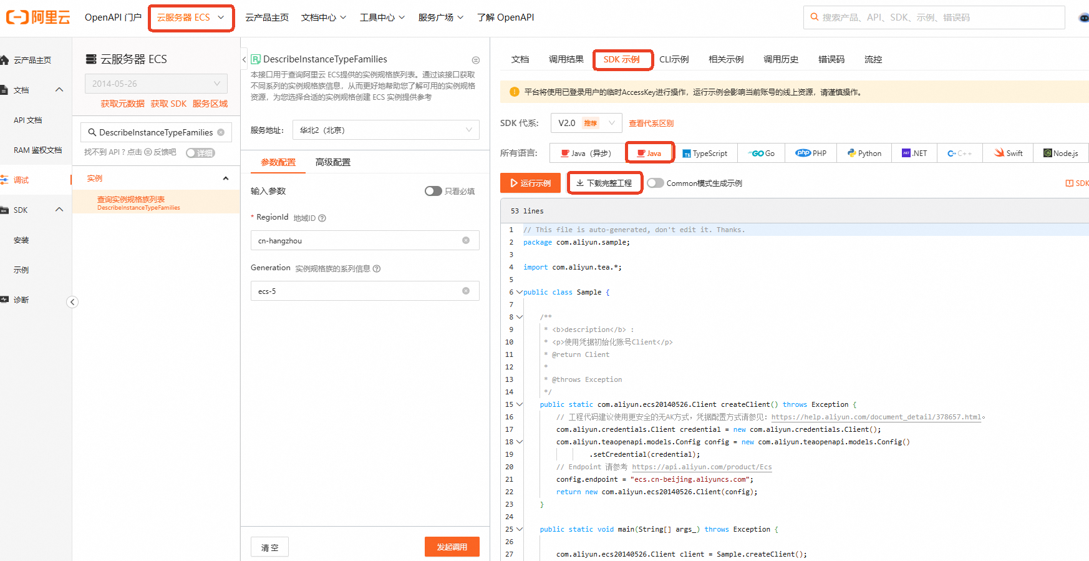This screenshot has height=561, width=1089.
Task: Clear the cn-hangzhou RegionId field
Action: point(466,240)
